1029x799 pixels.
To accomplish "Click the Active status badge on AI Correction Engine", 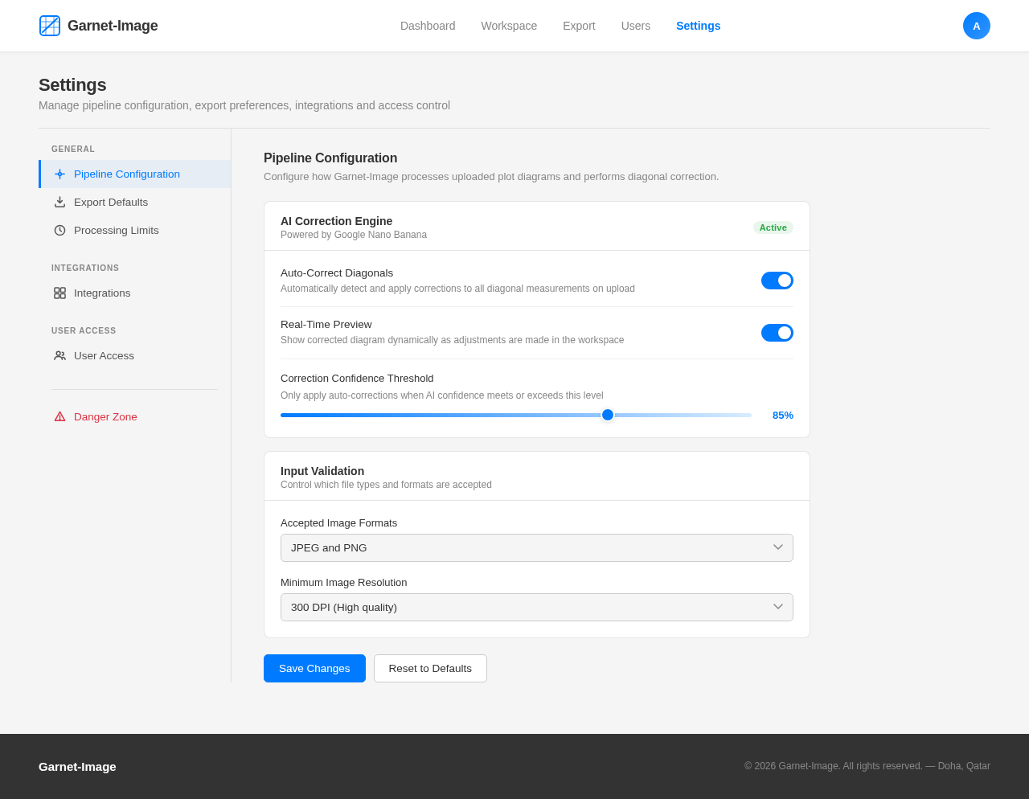I will click(x=773, y=227).
